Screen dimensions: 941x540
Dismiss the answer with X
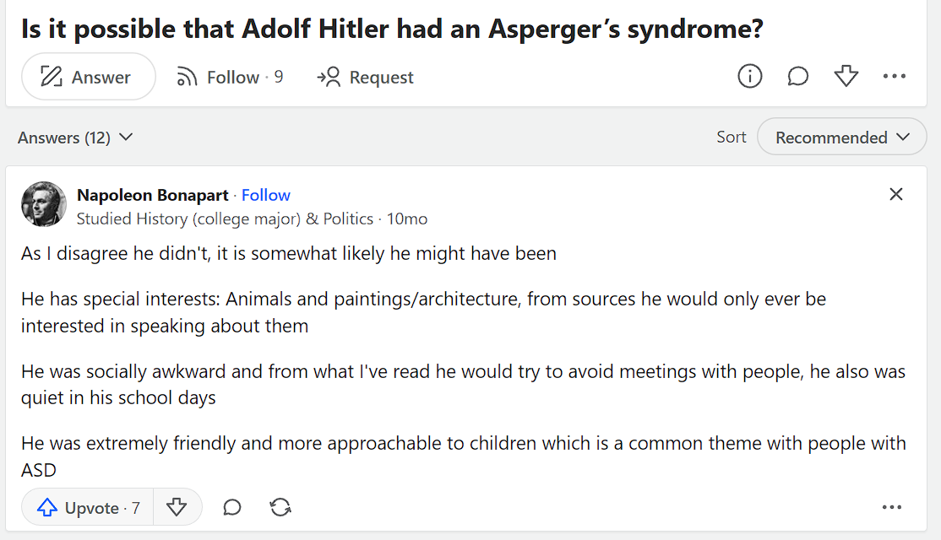click(896, 194)
